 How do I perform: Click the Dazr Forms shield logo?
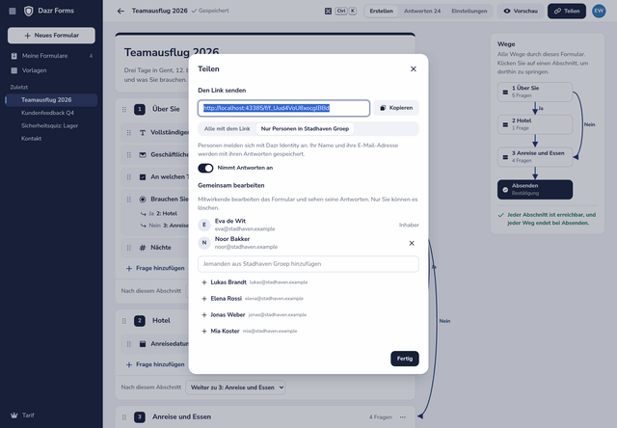28,11
